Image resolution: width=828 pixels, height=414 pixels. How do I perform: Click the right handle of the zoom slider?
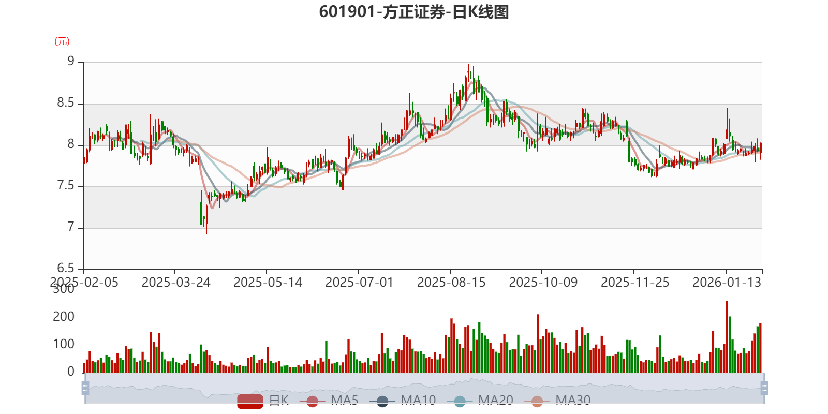point(764,388)
